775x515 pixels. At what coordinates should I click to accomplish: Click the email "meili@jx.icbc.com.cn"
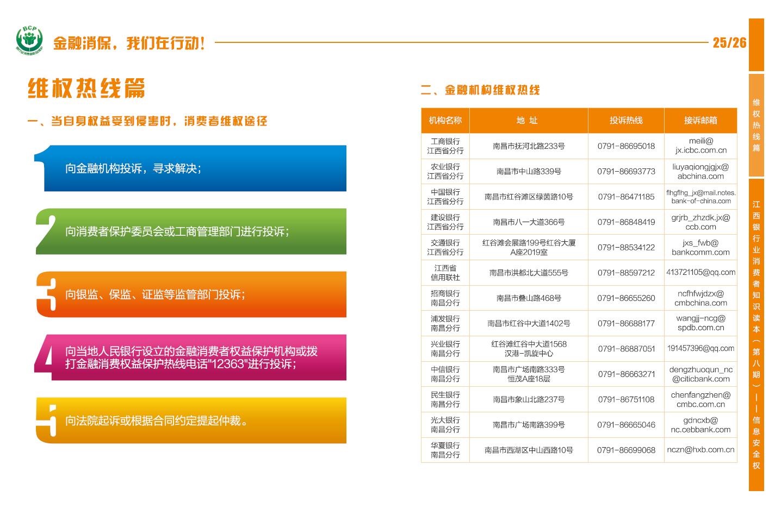[x=700, y=146]
